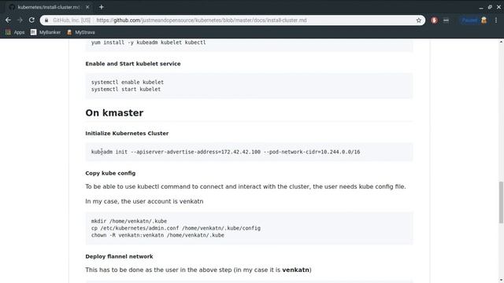
Task: Open the MyBanker bookmark
Action: (x=46, y=32)
